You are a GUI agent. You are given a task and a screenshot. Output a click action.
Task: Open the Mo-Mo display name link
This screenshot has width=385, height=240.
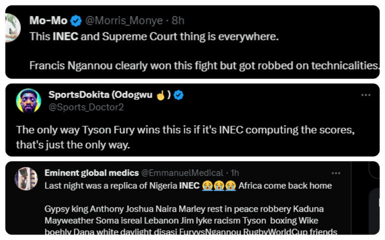click(48, 21)
